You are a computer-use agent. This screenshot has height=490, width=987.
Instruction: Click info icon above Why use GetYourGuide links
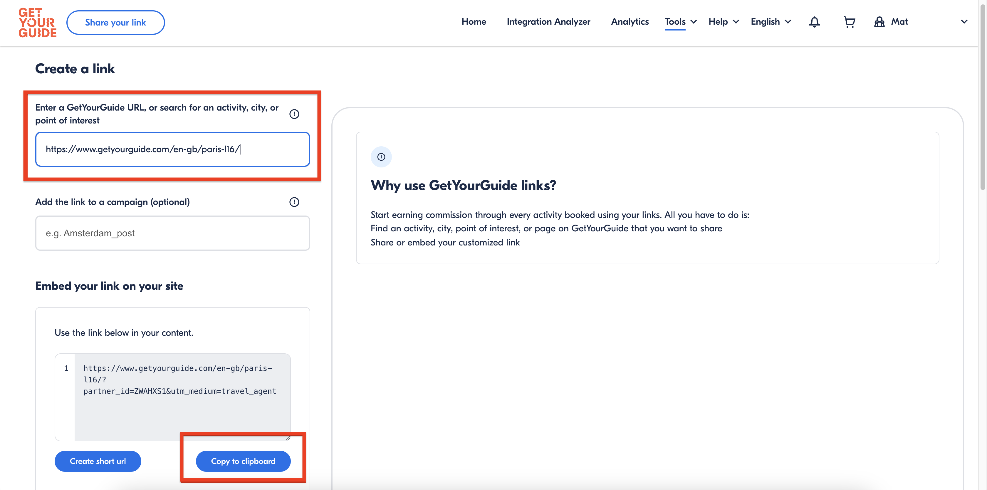click(x=381, y=157)
